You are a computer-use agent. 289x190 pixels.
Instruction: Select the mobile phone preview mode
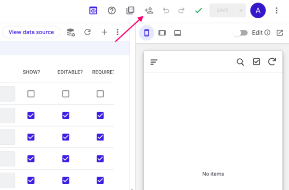[146, 33]
